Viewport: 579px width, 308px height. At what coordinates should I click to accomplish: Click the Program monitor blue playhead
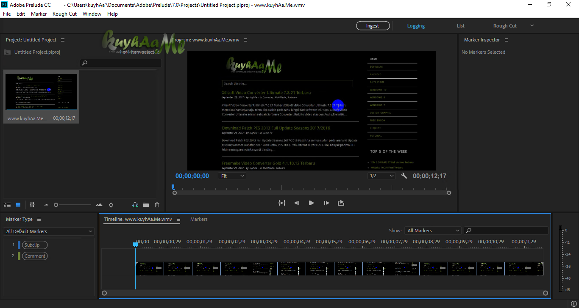point(173,187)
